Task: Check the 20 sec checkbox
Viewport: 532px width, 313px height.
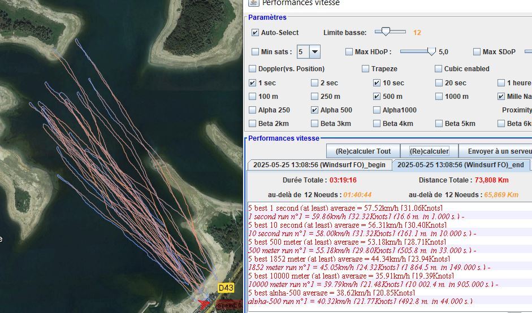Action: tap(439, 82)
